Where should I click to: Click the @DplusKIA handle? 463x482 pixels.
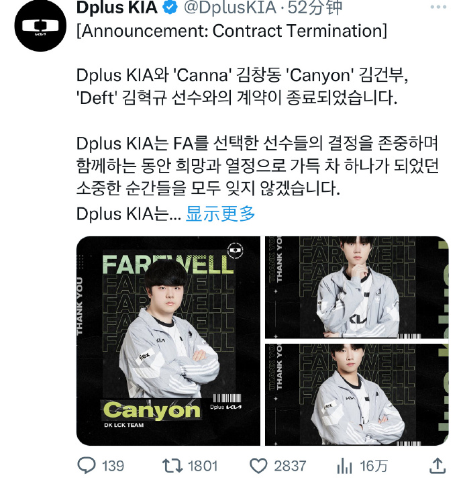[x=229, y=7]
